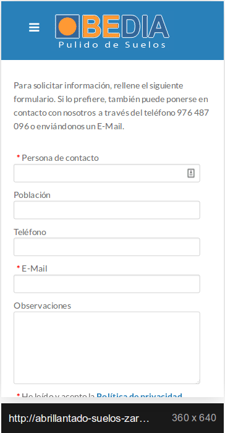Focus the Población input field
This screenshot has width=225, height=433.
click(x=107, y=210)
